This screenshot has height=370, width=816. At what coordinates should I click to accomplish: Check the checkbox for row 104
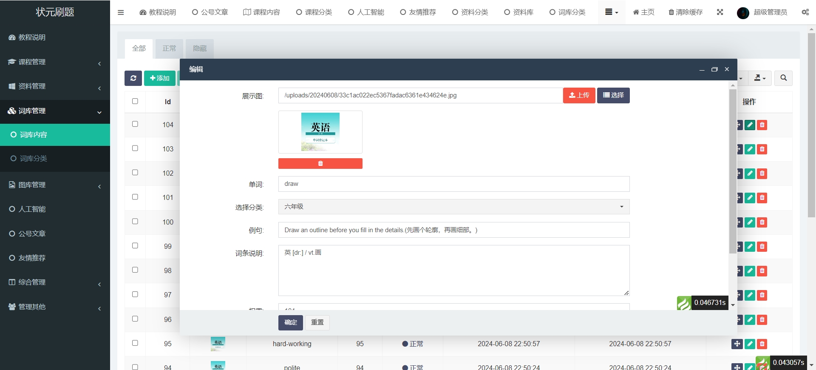135,124
